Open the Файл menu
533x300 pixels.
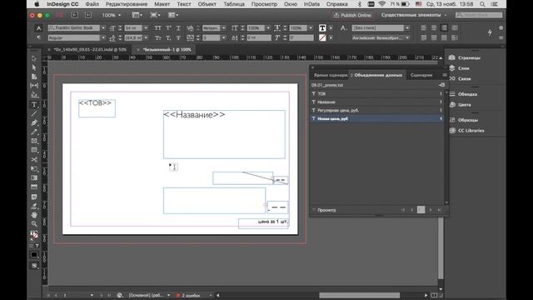click(x=92, y=4)
